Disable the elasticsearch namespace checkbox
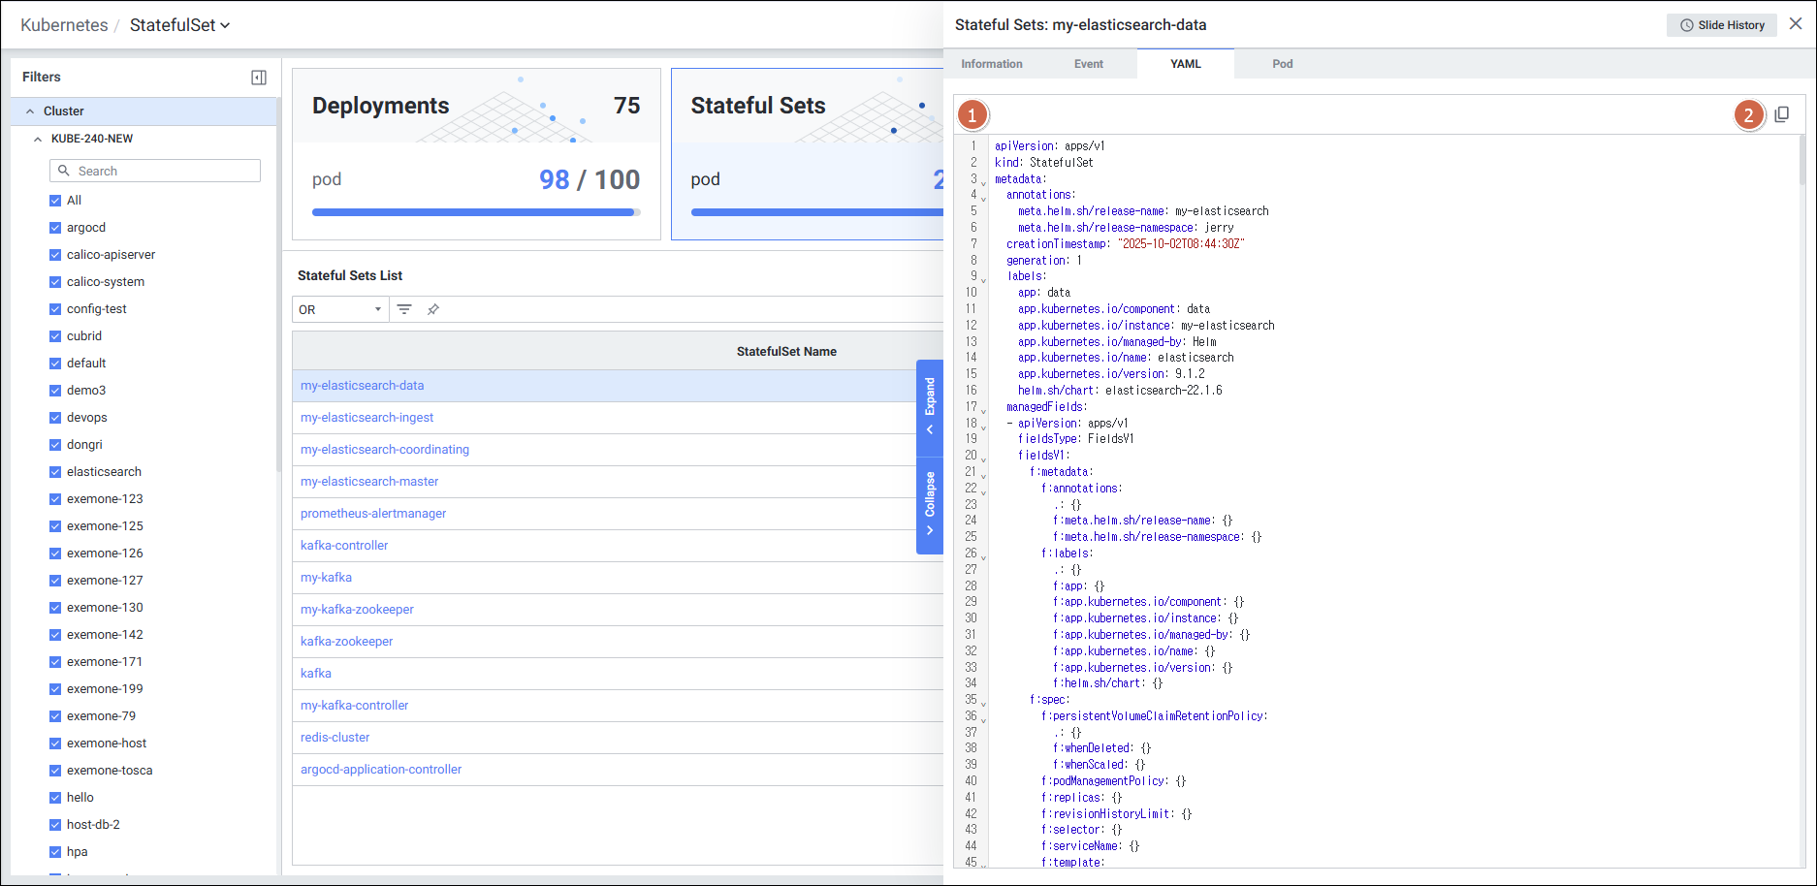The height and width of the screenshot is (886, 1817). [54, 471]
